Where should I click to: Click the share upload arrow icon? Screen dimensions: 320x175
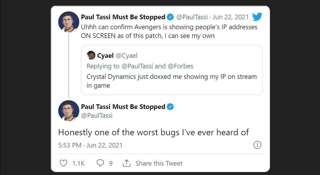126,163
